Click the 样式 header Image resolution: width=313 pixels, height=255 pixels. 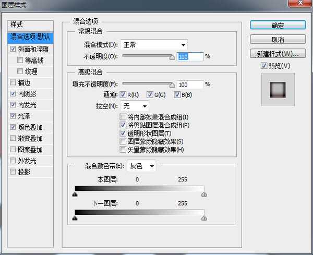coord(31,26)
